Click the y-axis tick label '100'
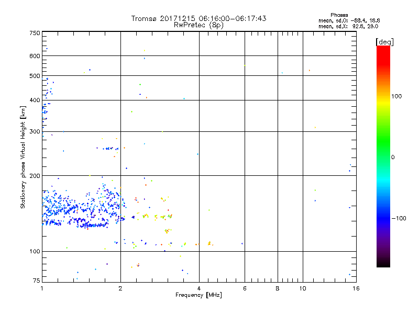 (35, 252)
